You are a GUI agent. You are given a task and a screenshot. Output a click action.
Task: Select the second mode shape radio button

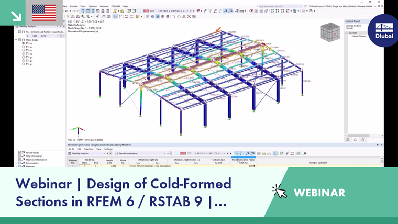[24, 47]
